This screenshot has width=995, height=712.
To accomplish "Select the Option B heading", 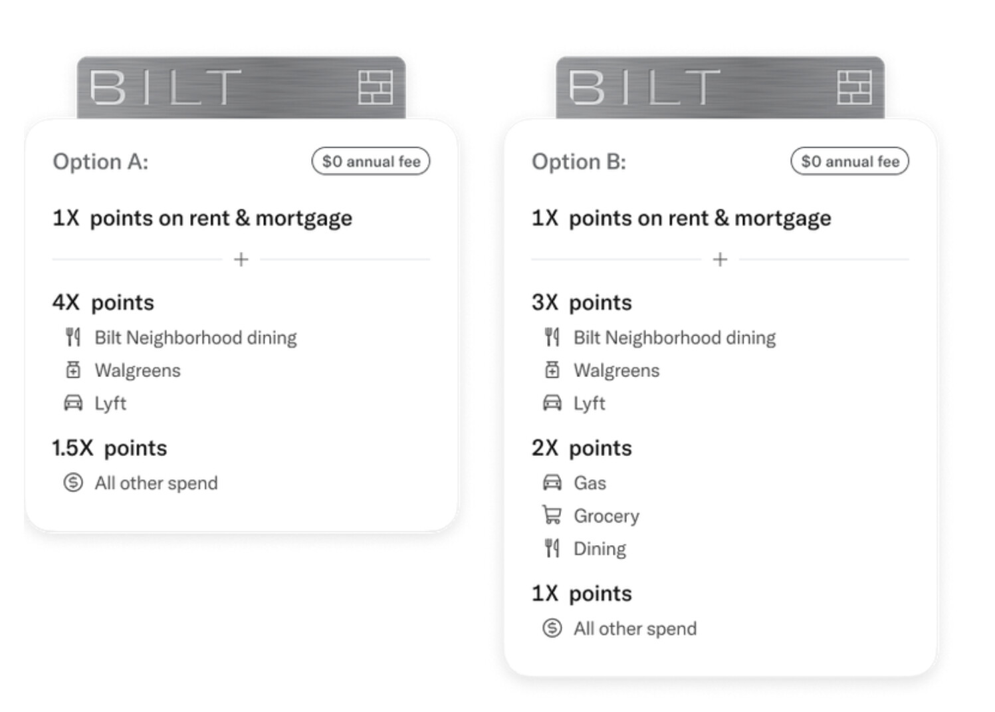I will tap(579, 162).
